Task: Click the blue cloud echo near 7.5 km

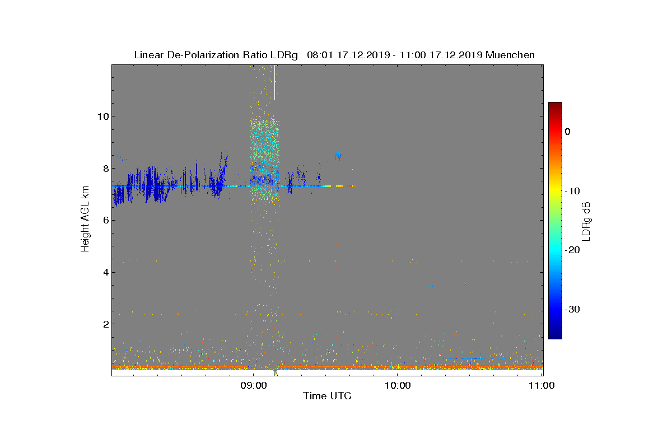Action: 150,183
